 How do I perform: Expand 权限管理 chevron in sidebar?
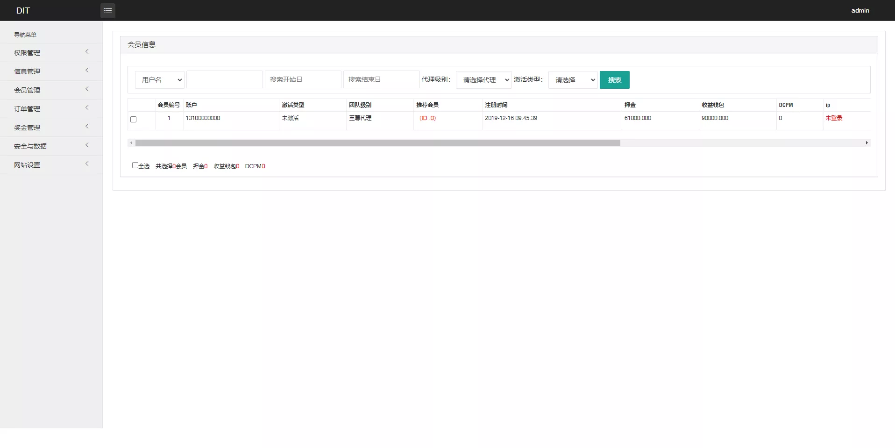(x=87, y=52)
